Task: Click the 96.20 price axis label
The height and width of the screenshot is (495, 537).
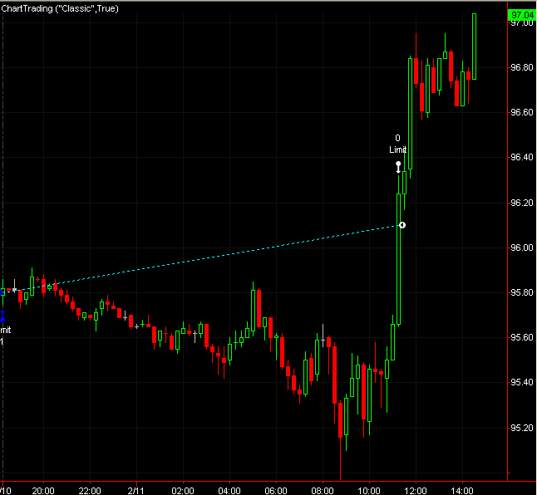Action: 522,203
